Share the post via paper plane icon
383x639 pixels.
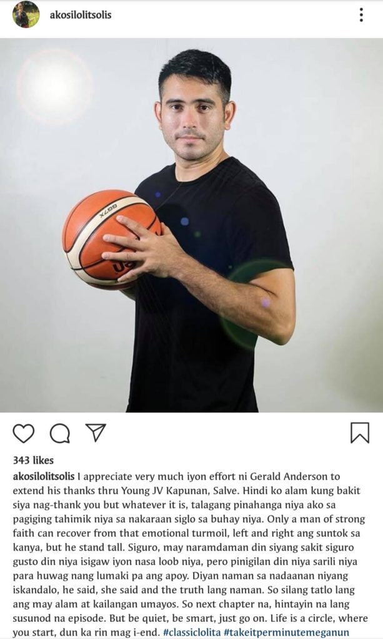[x=96, y=432]
